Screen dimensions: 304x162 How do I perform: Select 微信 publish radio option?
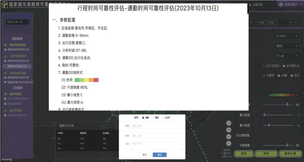click(x=153, y=118)
